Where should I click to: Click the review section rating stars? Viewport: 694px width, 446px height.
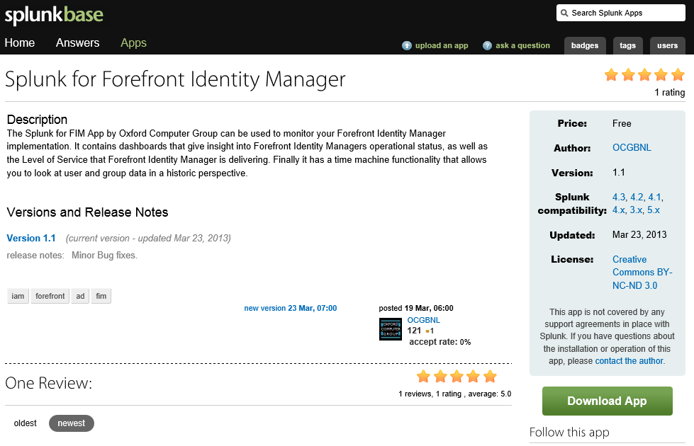[x=457, y=377]
